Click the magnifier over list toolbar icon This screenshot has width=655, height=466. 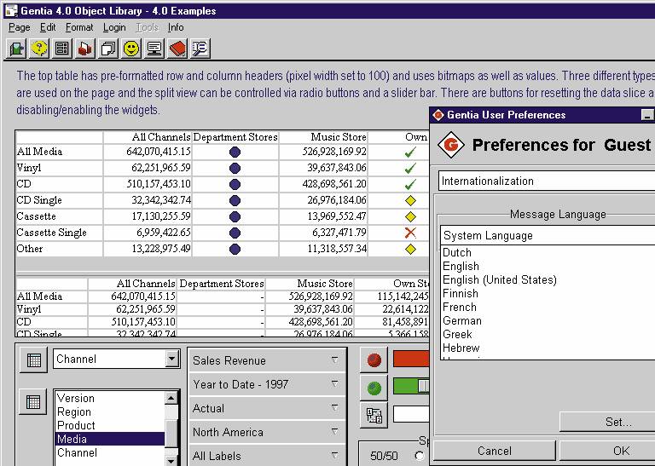pyautogui.click(x=200, y=49)
